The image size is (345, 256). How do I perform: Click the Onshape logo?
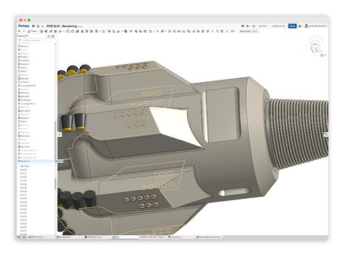(24, 26)
